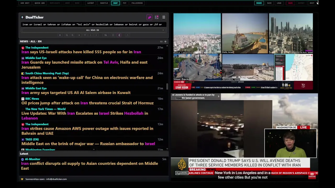Click QUICK ADD in top bar
This screenshot has width=335, height=188.
[40, 3]
